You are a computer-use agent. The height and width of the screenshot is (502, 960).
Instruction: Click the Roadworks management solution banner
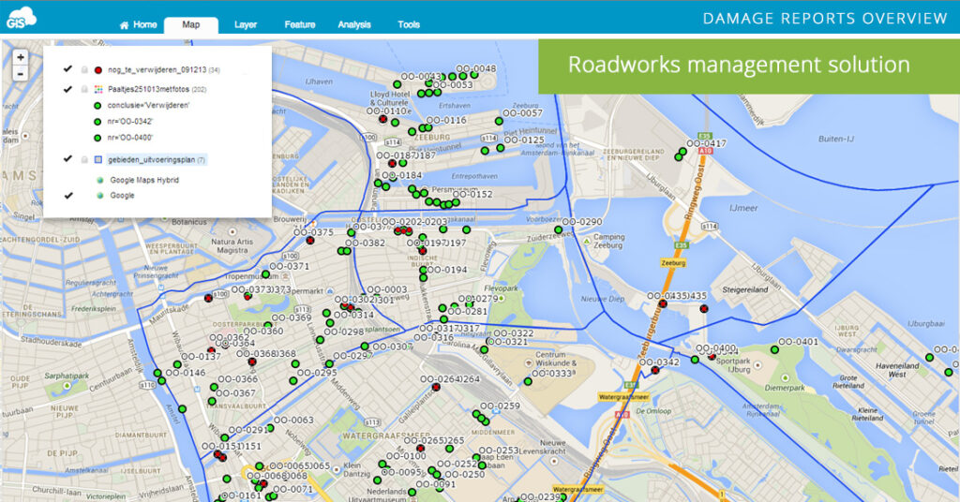coord(749,66)
